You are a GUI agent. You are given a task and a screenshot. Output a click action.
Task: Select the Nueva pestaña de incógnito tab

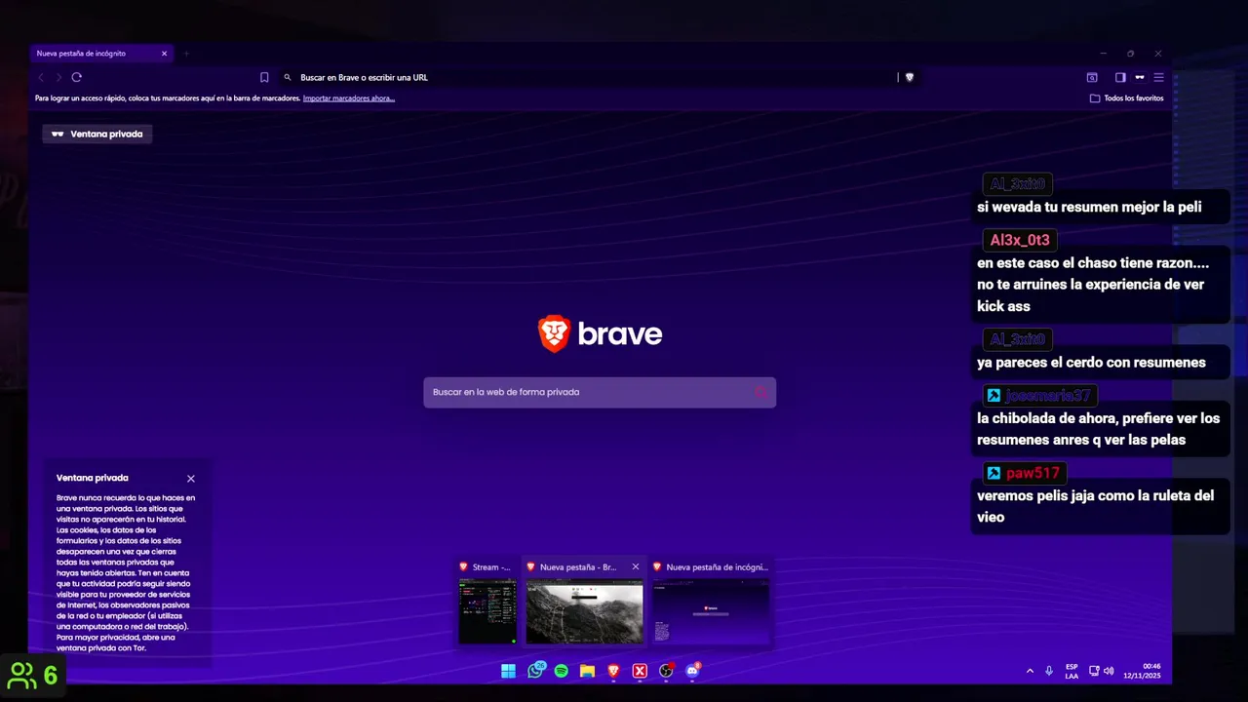100,54
